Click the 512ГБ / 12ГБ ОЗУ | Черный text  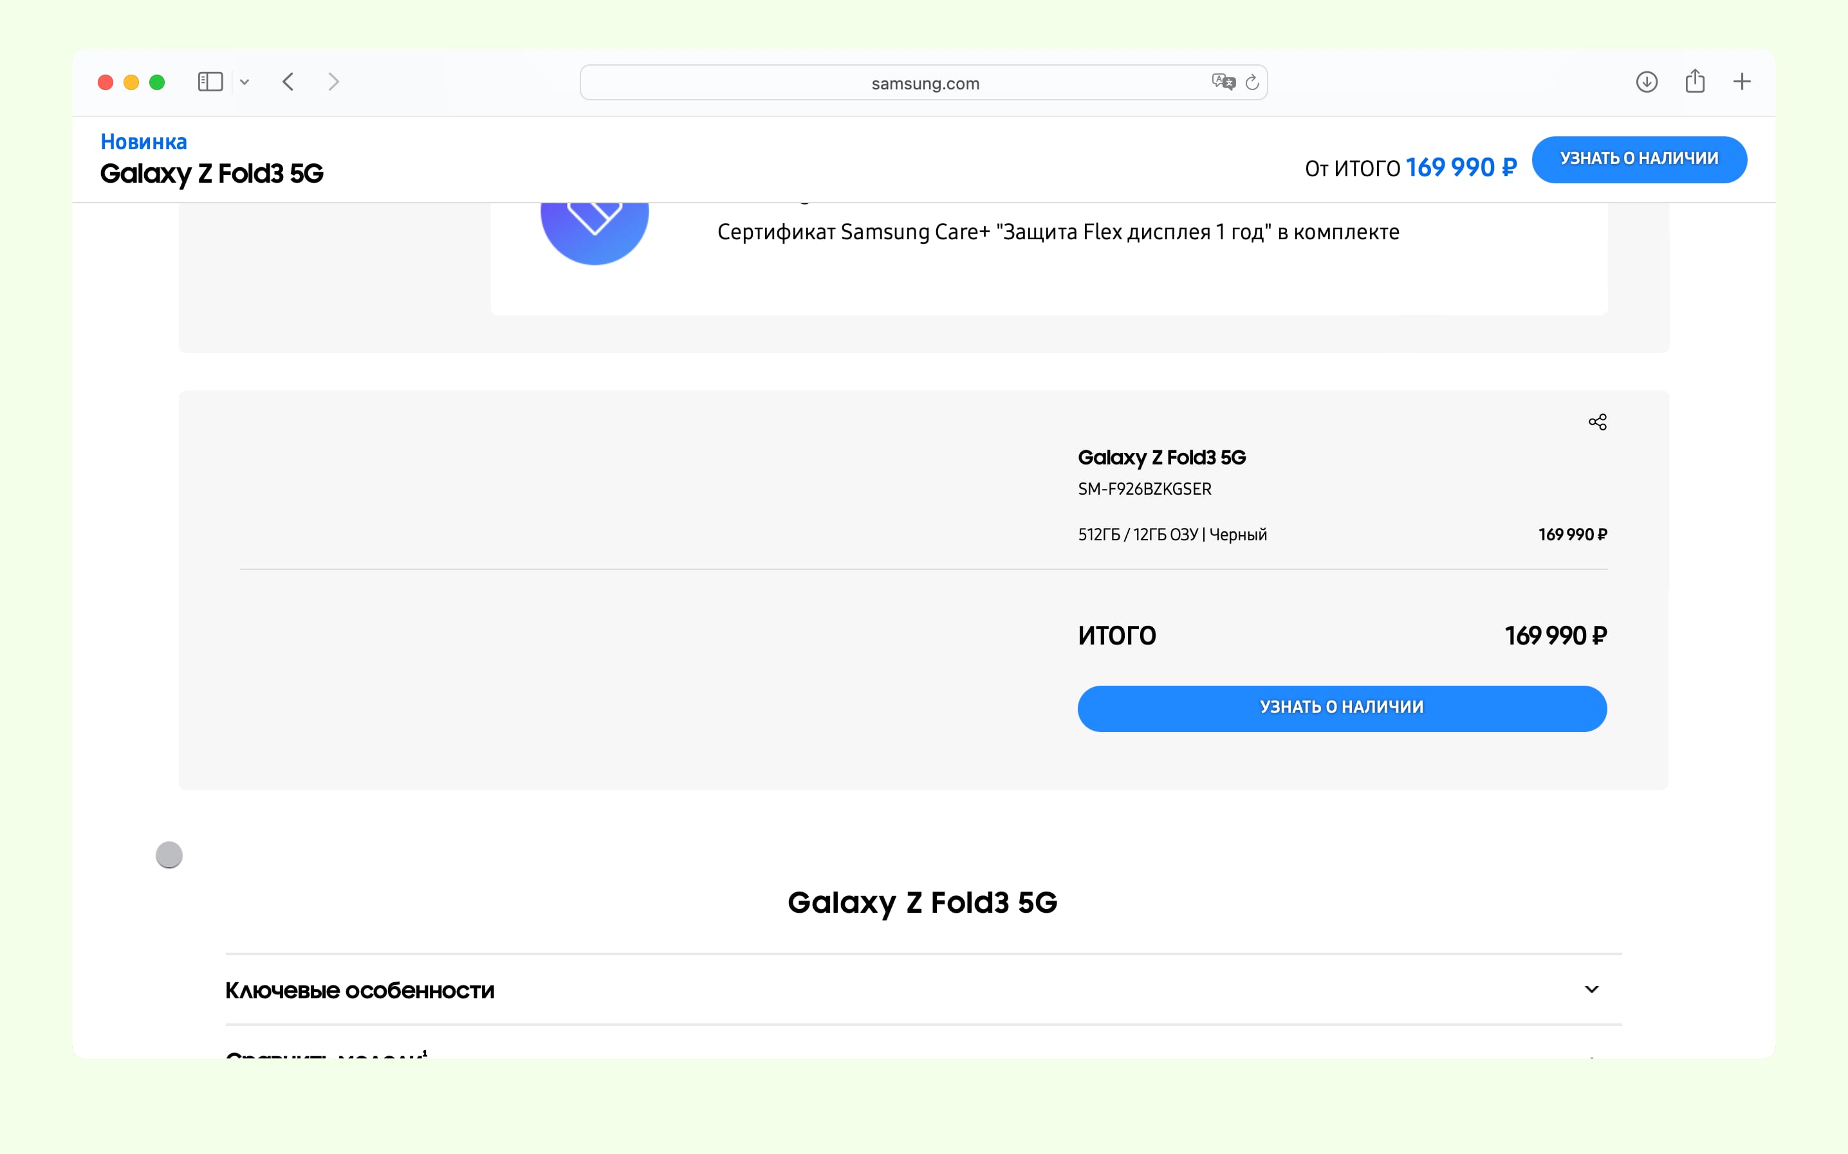(x=1172, y=535)
